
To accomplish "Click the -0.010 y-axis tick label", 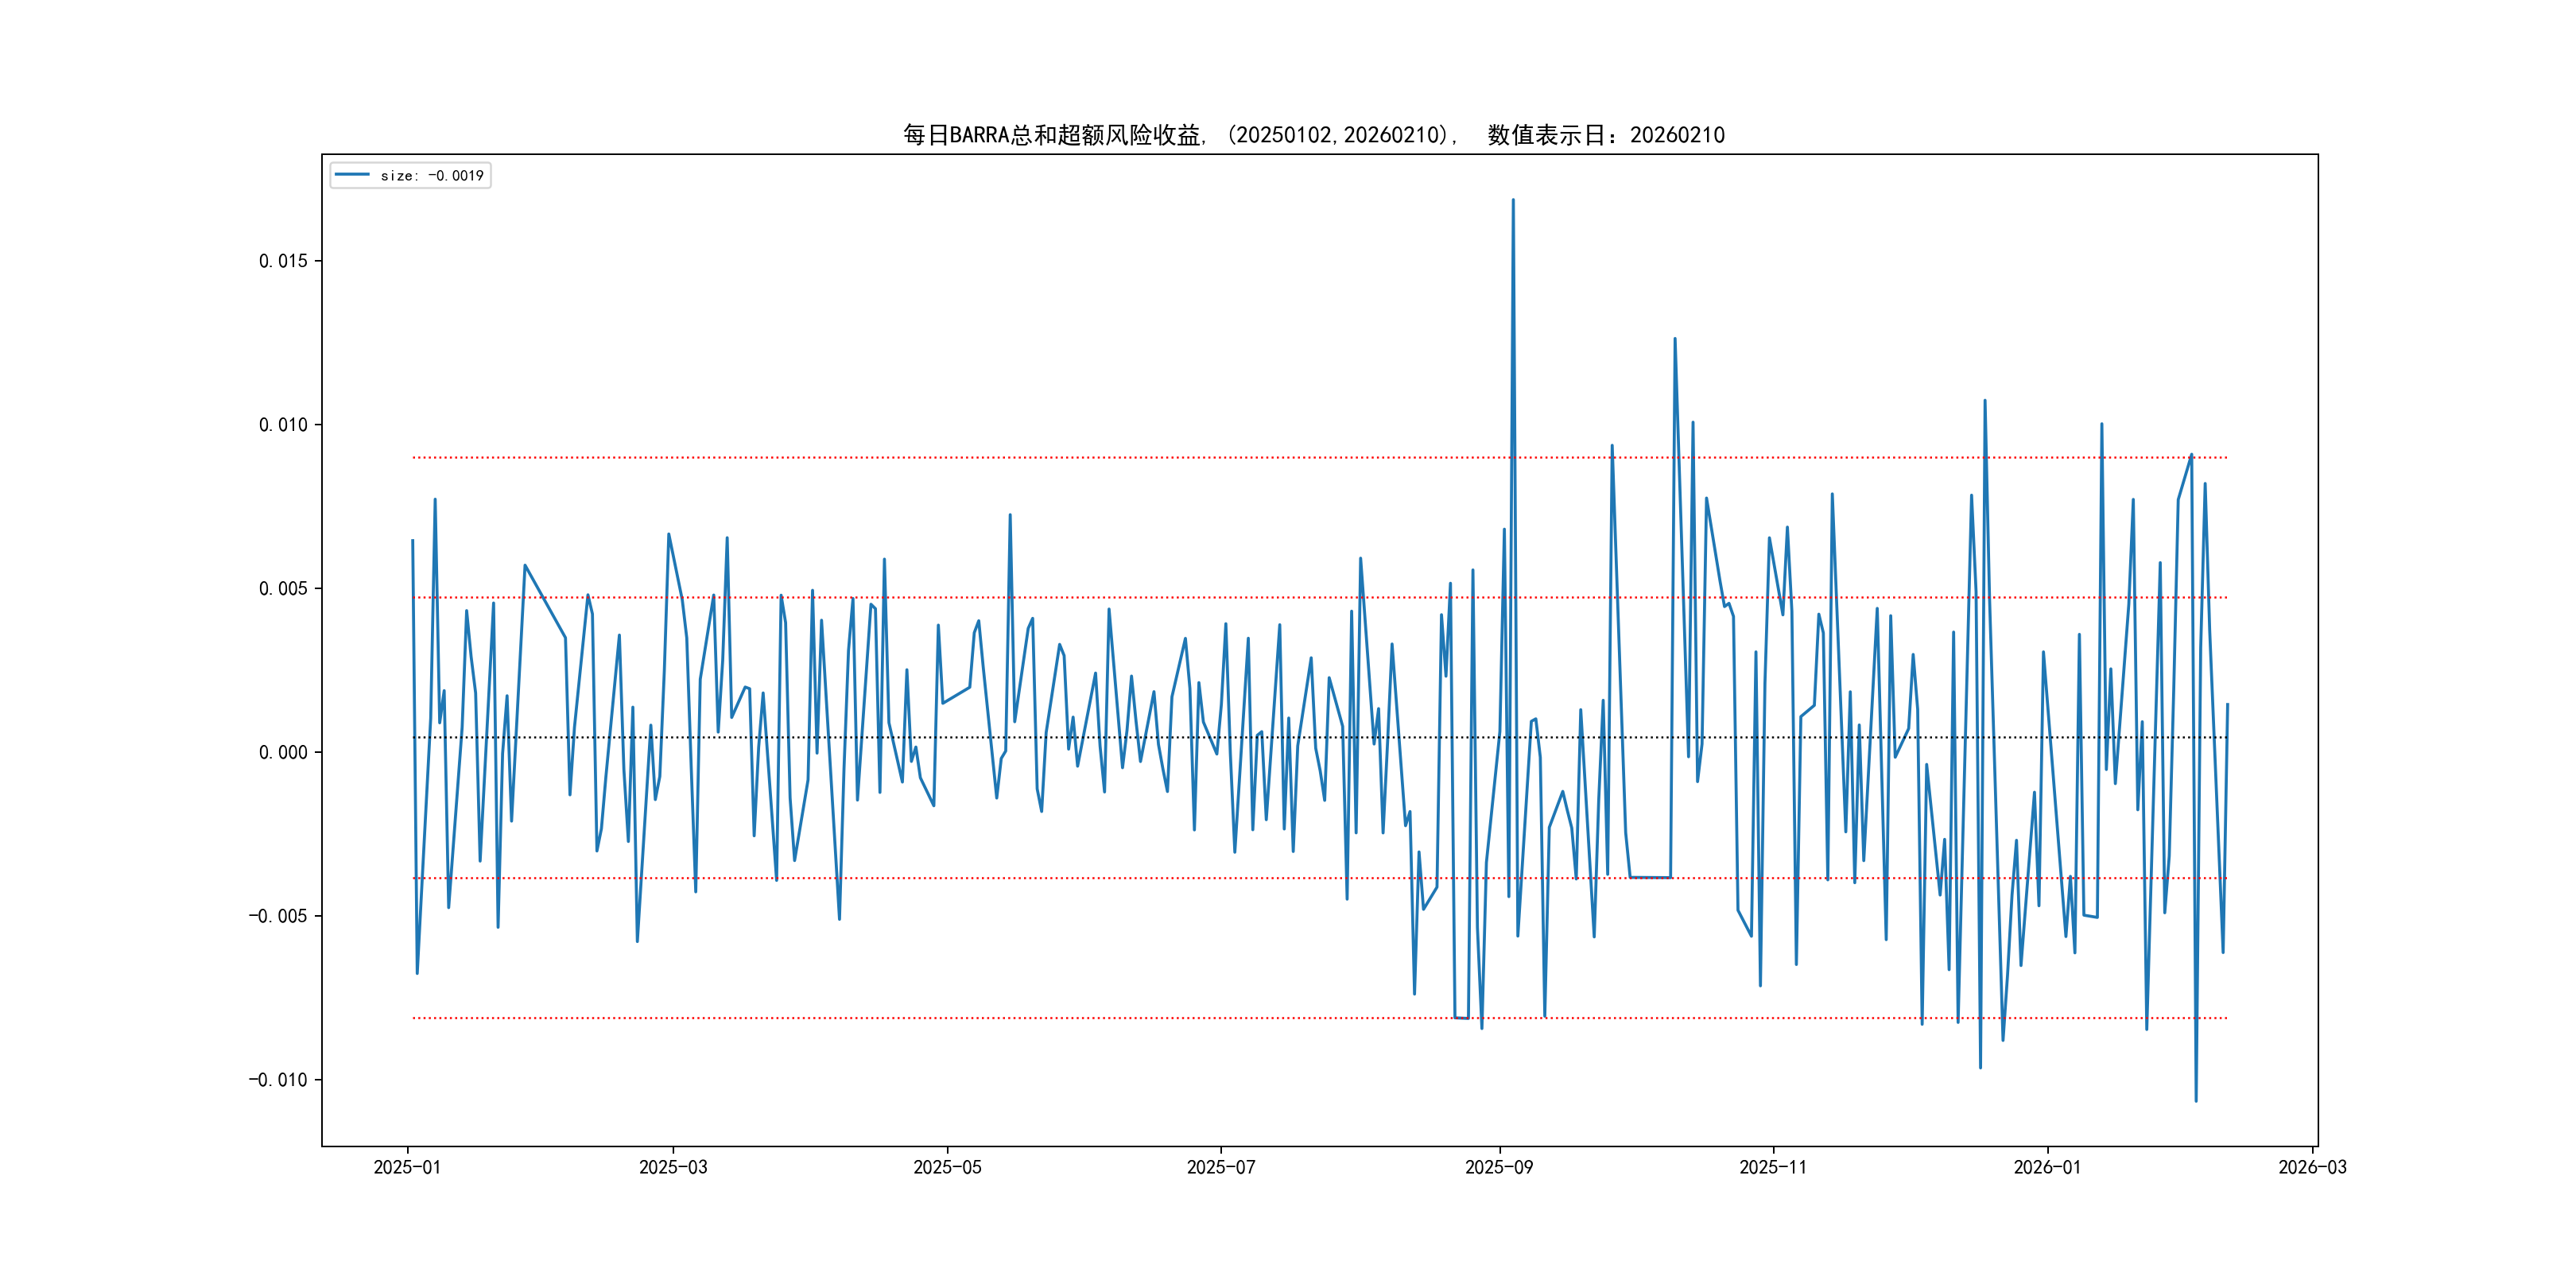I will (278, 1080).
